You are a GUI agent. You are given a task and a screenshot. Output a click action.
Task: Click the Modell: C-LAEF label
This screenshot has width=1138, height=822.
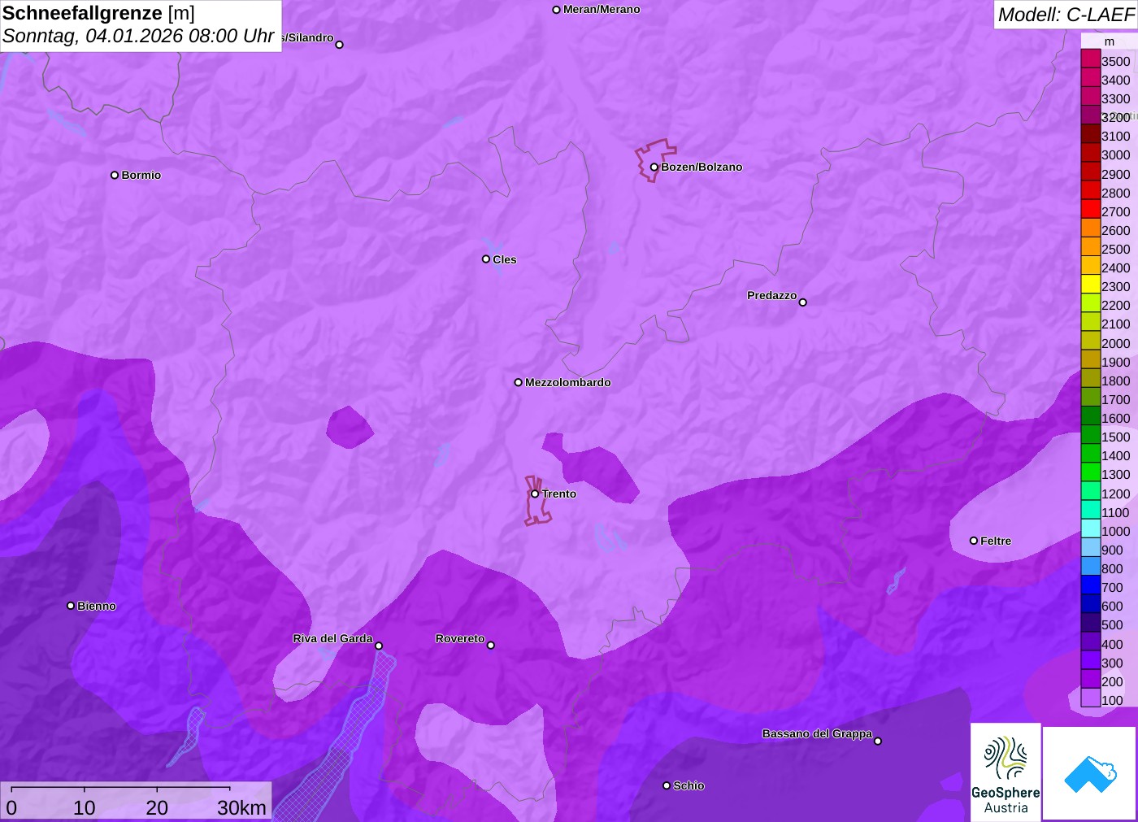[1066, 15]
